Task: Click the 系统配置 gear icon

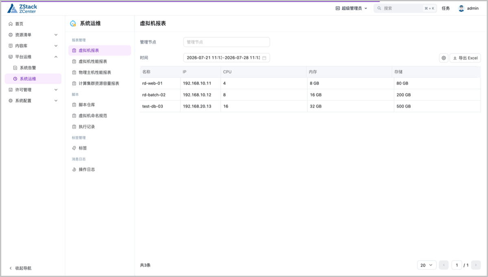Action: click(11, 101)
